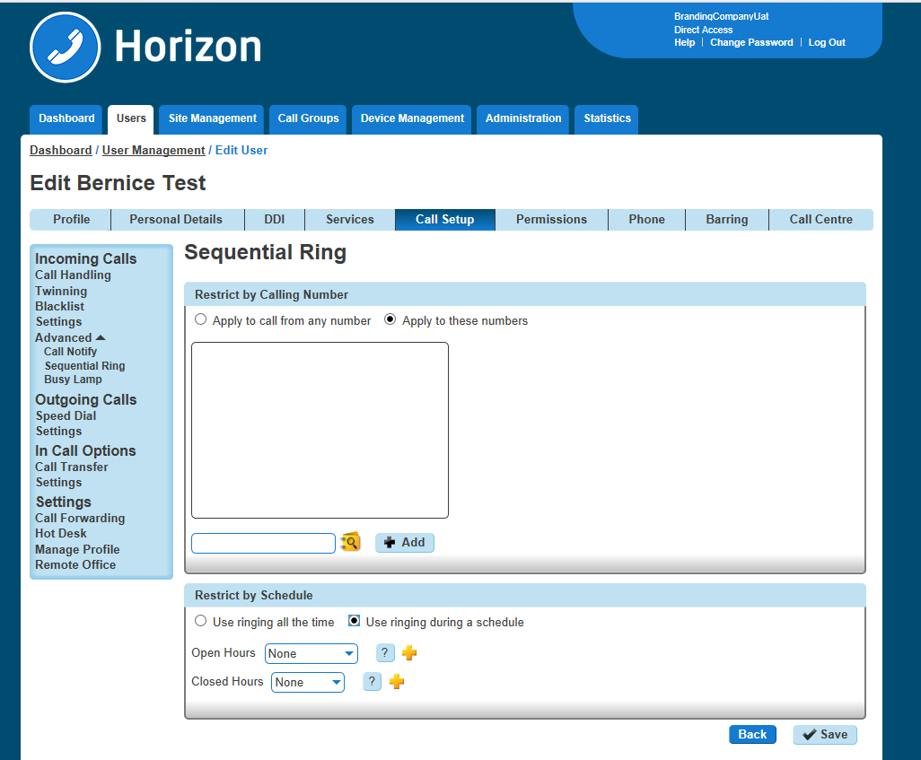Click the Save button
This screenshot has height=760, width=921.
point(825,735)
